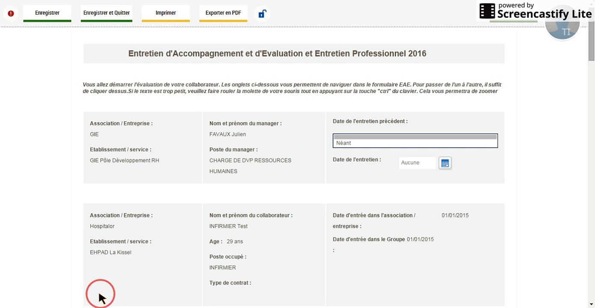This screenshot has height=308, width=595.
Task: Click the vertical scrollbar thumb
Action: tap(591, 34)
